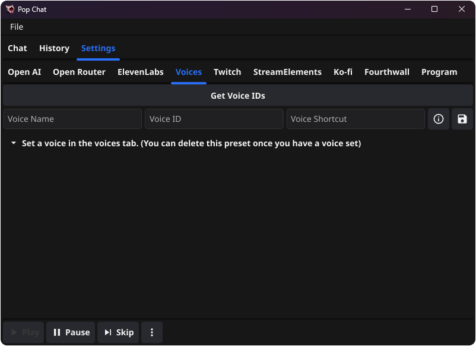Pause TTS playback
Image resolution: width=476 pixels, height=346 pixels.
coord(70,332)
